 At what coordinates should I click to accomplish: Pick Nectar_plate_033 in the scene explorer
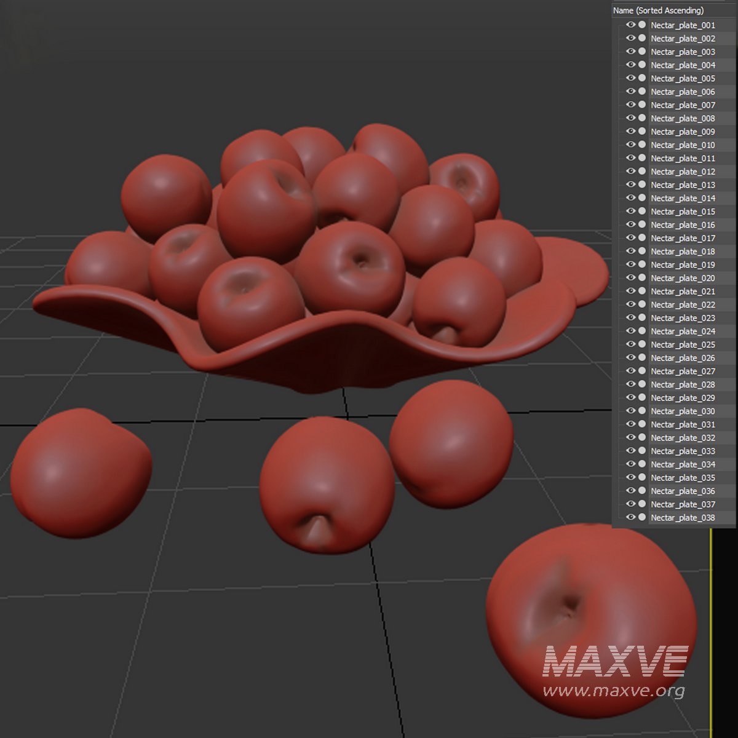683,451
